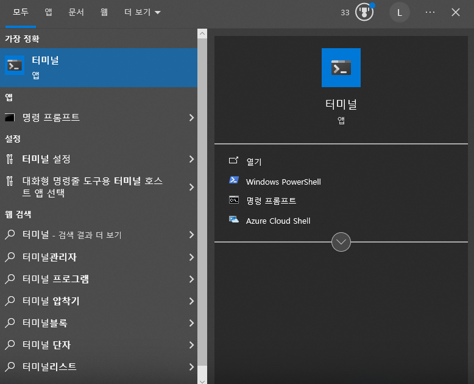Expand 검색 결과 더 보기 arrow
The image size is (474, 384).
191,235
